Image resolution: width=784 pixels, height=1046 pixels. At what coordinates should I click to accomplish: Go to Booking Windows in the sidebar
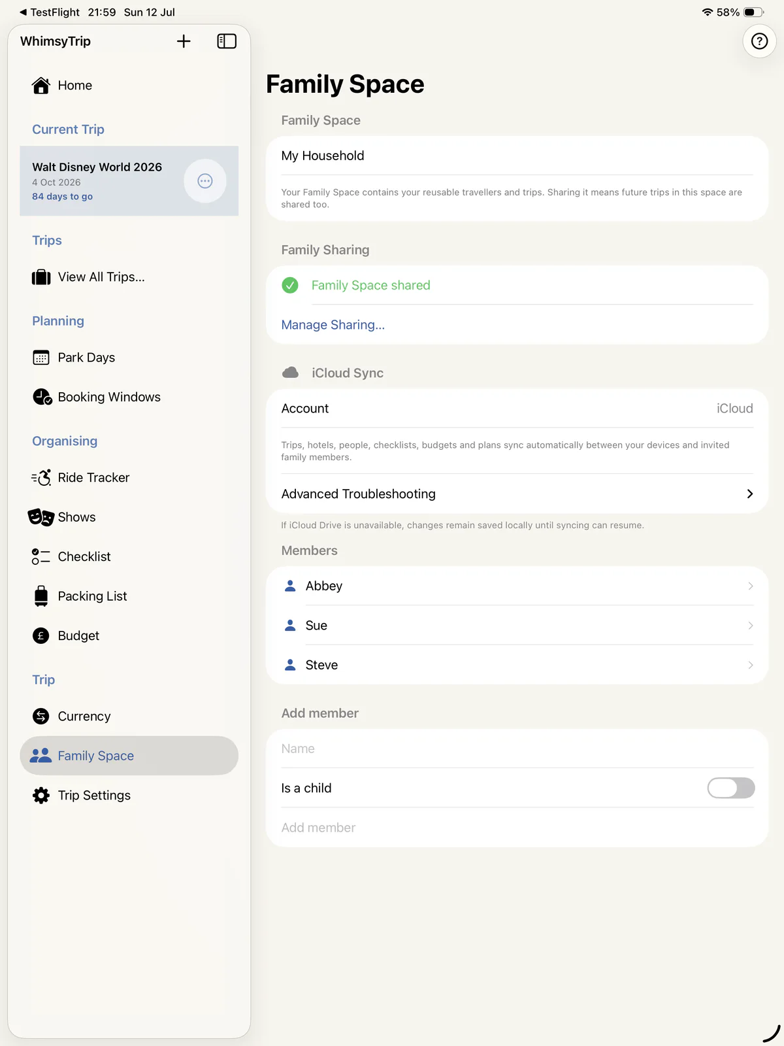tap(129, 397)
